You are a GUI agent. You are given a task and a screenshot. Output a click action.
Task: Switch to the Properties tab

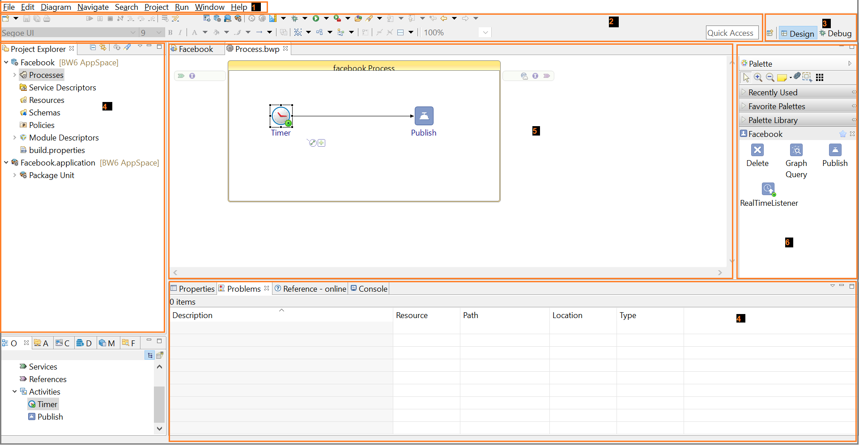click(x=193, y=289)
